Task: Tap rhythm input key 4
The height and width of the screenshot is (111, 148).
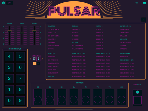Action: pos(9,57)
